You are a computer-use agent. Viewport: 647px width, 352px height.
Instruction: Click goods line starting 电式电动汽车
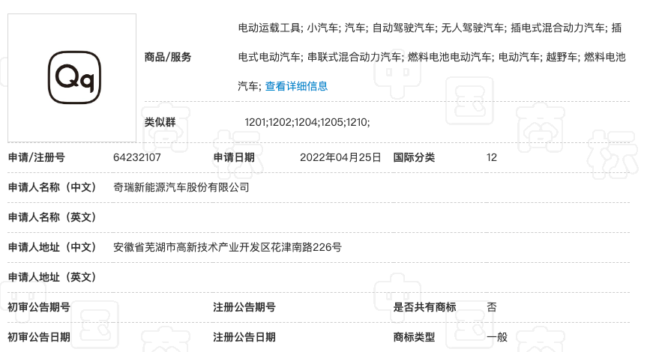(x=432, y=57)
